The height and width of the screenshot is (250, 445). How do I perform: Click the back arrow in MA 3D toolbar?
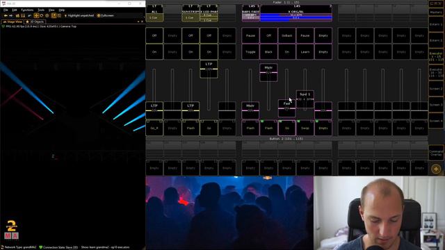[6, 15]
